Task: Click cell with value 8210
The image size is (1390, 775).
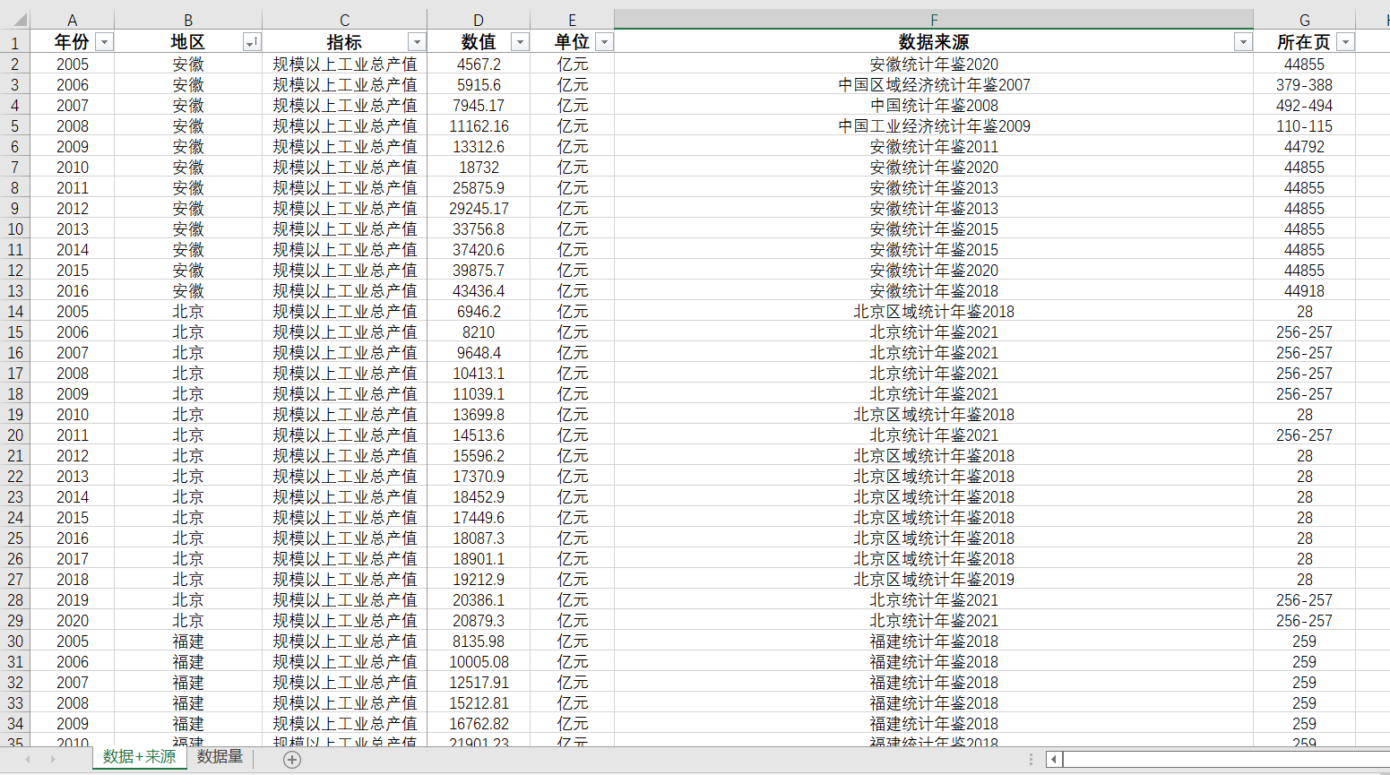Action: 479,332
